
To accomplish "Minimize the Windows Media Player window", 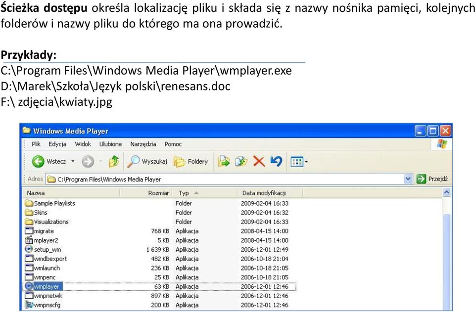I will pos(420,131).
